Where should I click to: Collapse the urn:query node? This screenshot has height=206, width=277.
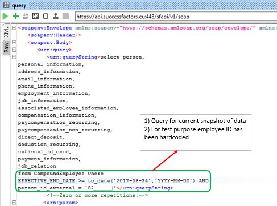coord(14,50)
